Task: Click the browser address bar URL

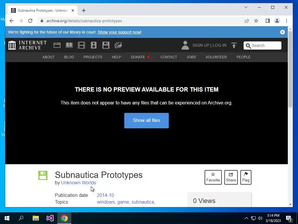Action: click(x=84, y=21)
